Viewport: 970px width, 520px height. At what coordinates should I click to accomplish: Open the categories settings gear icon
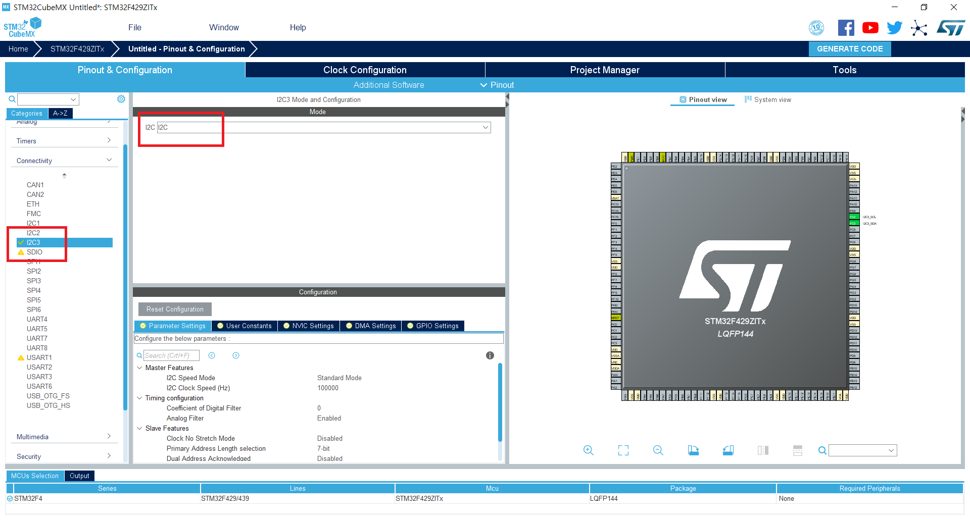[x=121, y=99]
